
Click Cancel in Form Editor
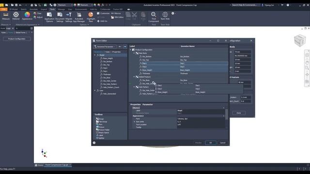pos(223,143)
